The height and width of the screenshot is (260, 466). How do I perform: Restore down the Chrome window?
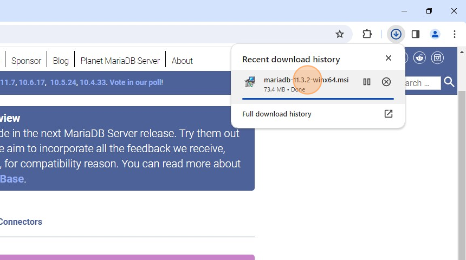[429, 11]
